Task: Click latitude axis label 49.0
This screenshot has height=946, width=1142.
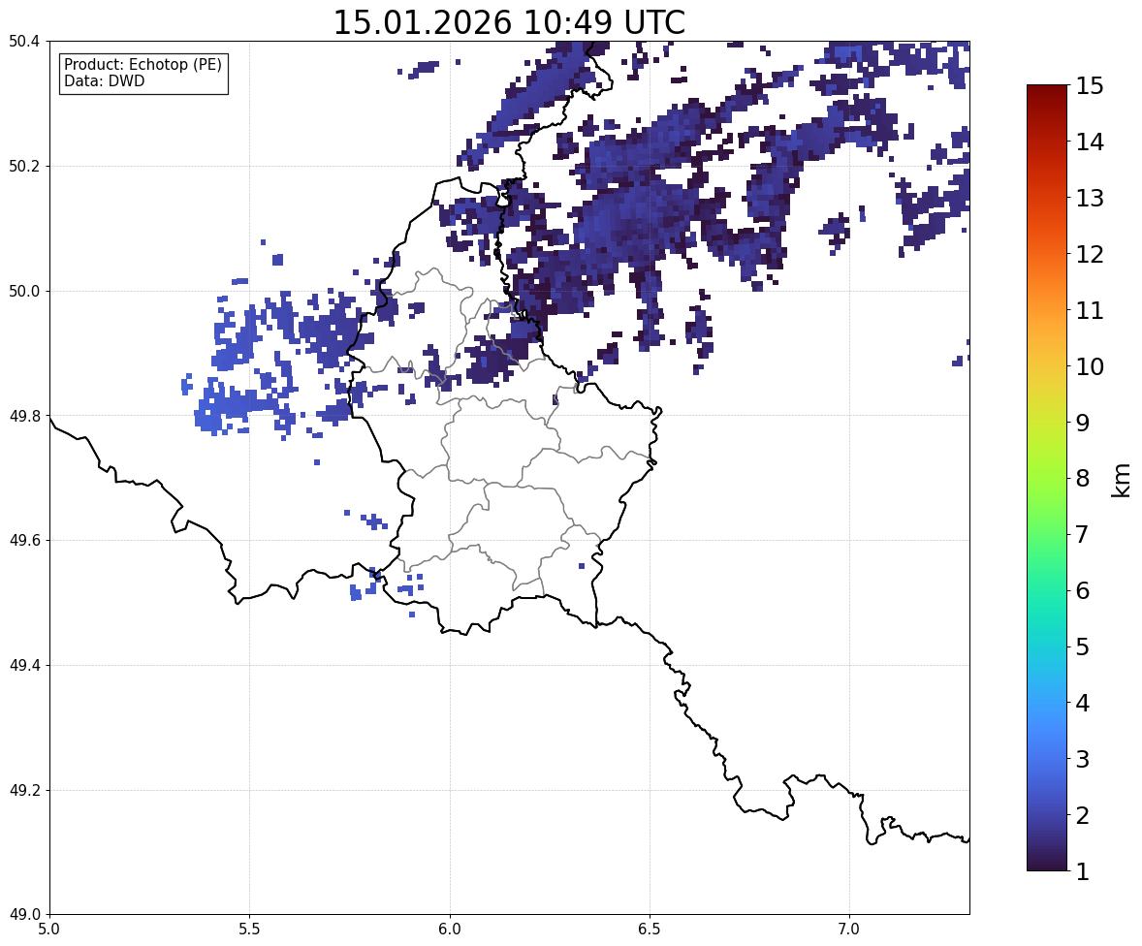Action: pyautogui.click(x=24, y=915)
